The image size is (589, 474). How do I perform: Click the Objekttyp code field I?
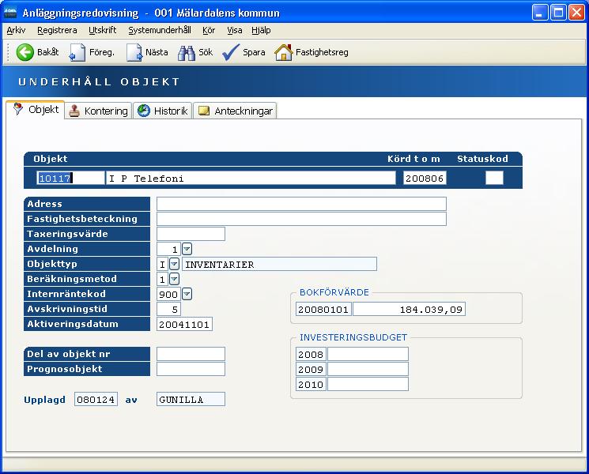(x=162, y=264)
